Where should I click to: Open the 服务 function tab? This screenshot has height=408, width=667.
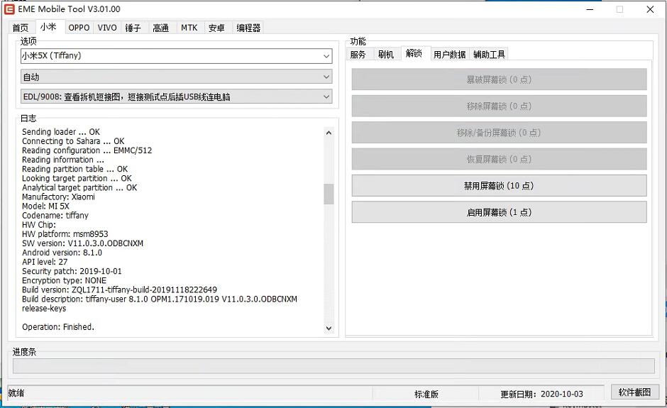[358, 54]
